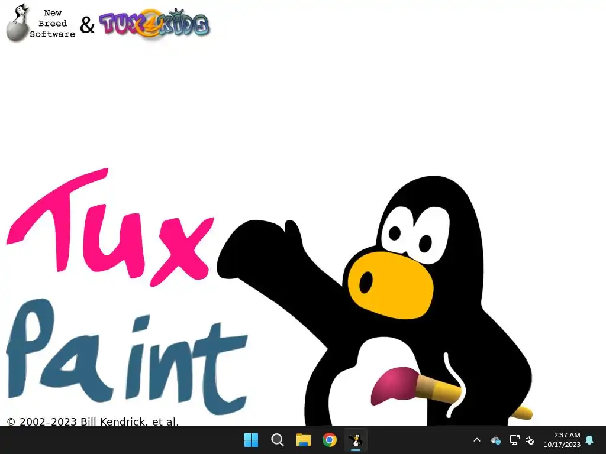Open the Windows Start menu

(251, 440)
